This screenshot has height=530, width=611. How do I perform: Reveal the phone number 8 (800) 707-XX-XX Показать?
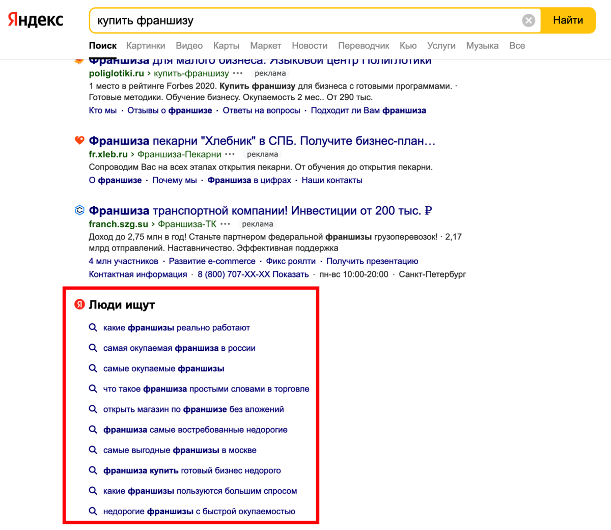pyautogui.click(x=253, y=274)
